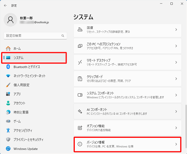Image resolution: width=187 pixels, height=154 pixels.
Task: Click the バージョン情報 info circle icon
Action: [x=80, y=144]
